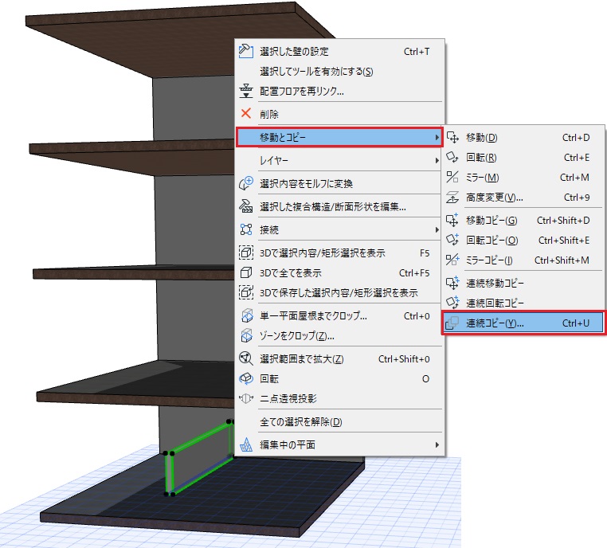This screenshot has height=548, width=607.
Task: Click the ゾーンをクロップ zone crop icon
Action: [x=247, y=335]
